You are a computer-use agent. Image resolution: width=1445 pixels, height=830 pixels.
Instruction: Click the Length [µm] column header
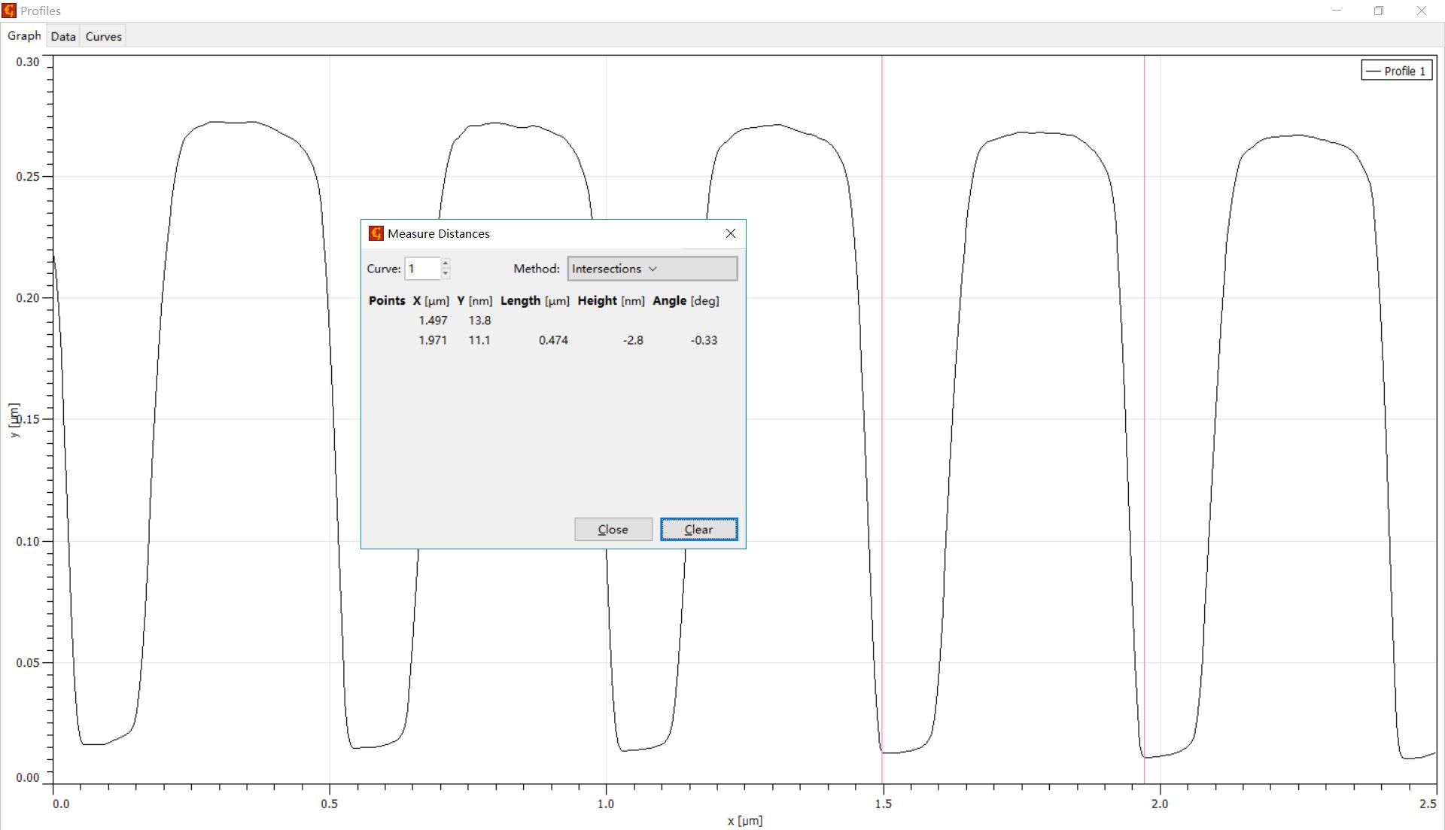(535, 301)
